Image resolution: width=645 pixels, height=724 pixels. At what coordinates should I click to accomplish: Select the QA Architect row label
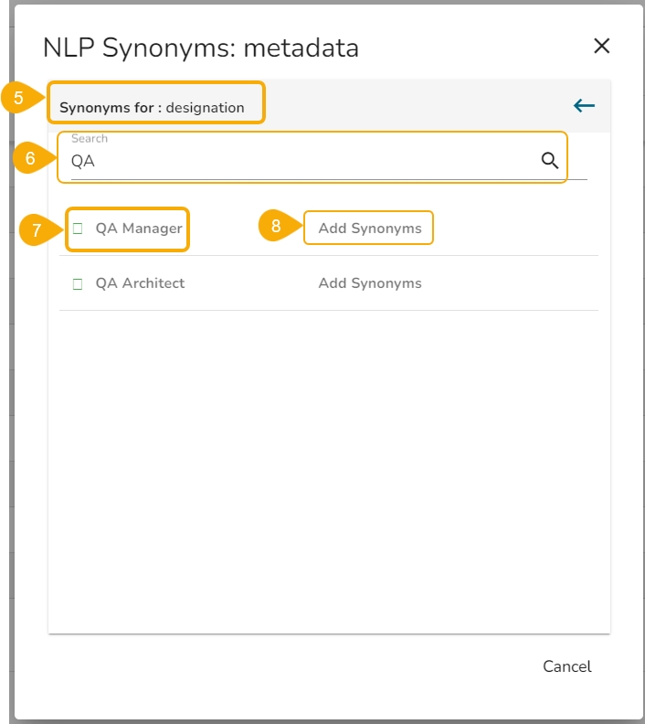coord(140,283)
